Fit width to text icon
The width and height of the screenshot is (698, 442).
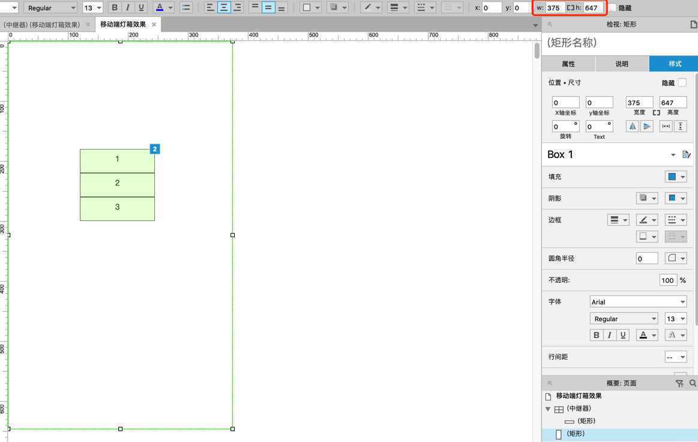666,126
